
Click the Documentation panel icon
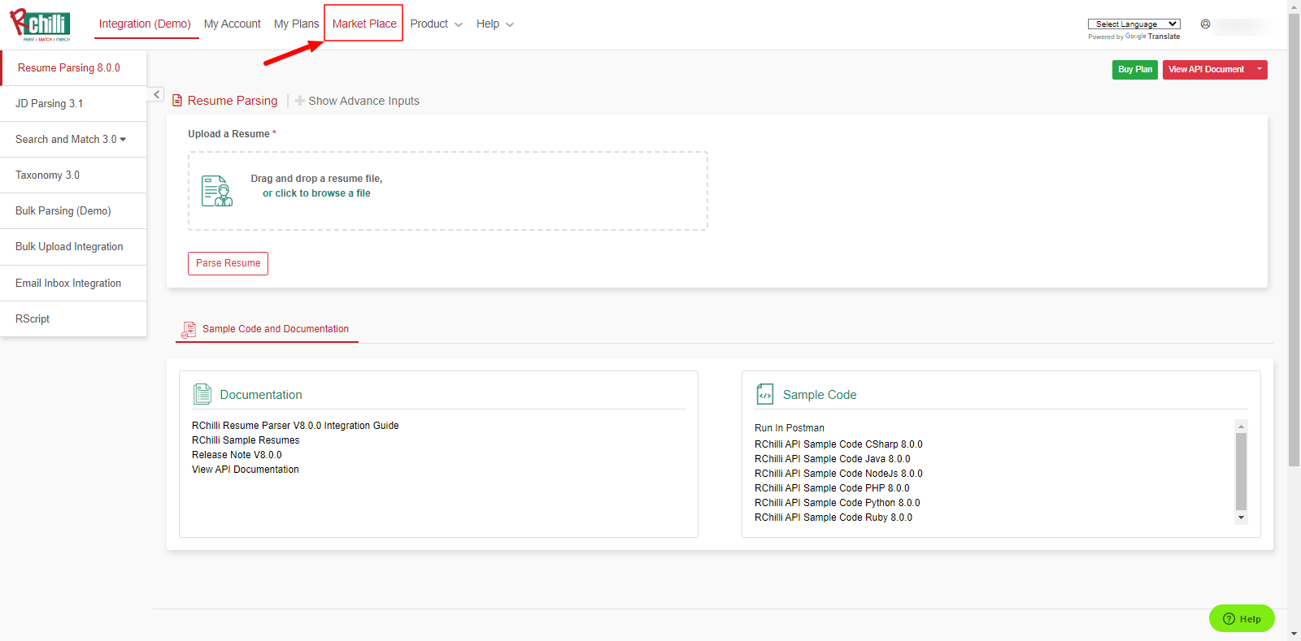202,394
